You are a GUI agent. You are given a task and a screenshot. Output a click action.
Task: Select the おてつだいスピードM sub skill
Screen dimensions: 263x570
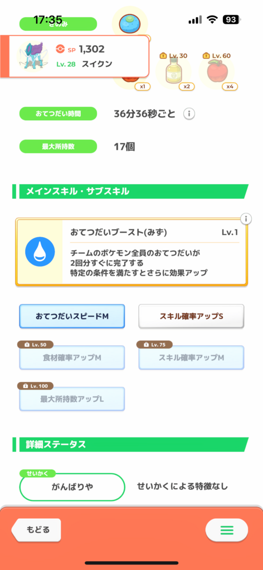(72, 316)
